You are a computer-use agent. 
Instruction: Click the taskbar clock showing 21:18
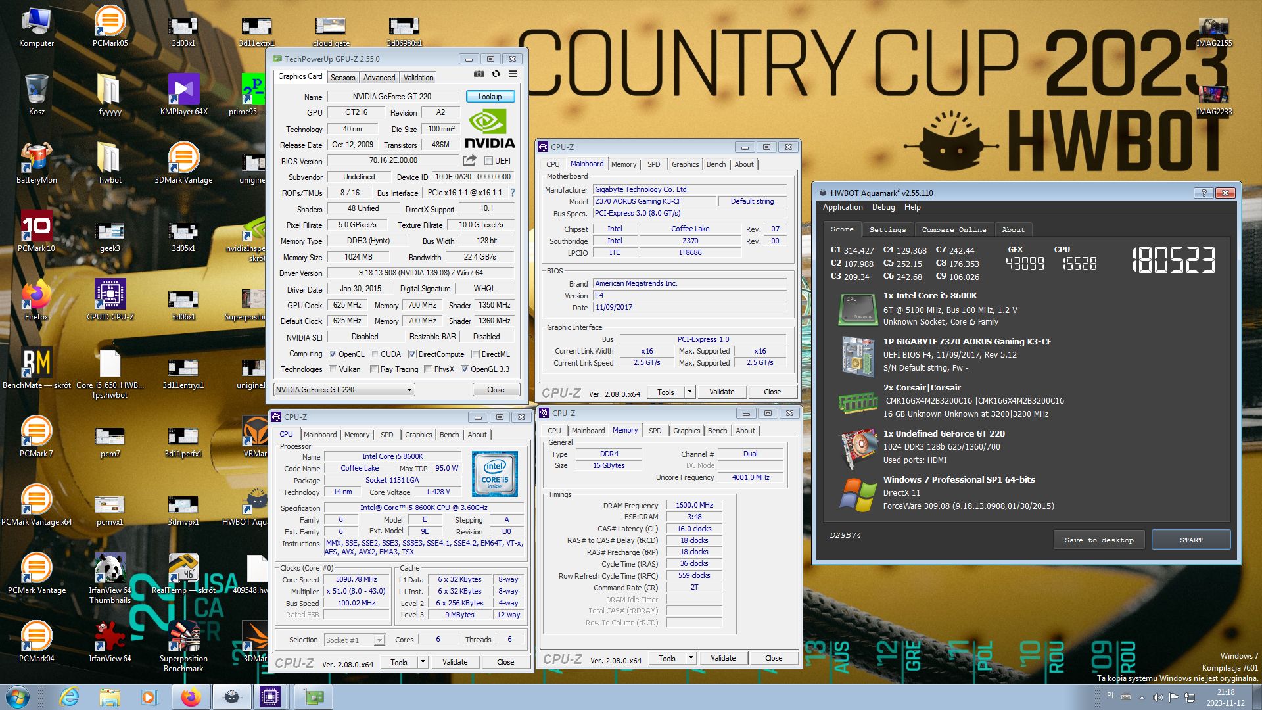[1225, 697]
